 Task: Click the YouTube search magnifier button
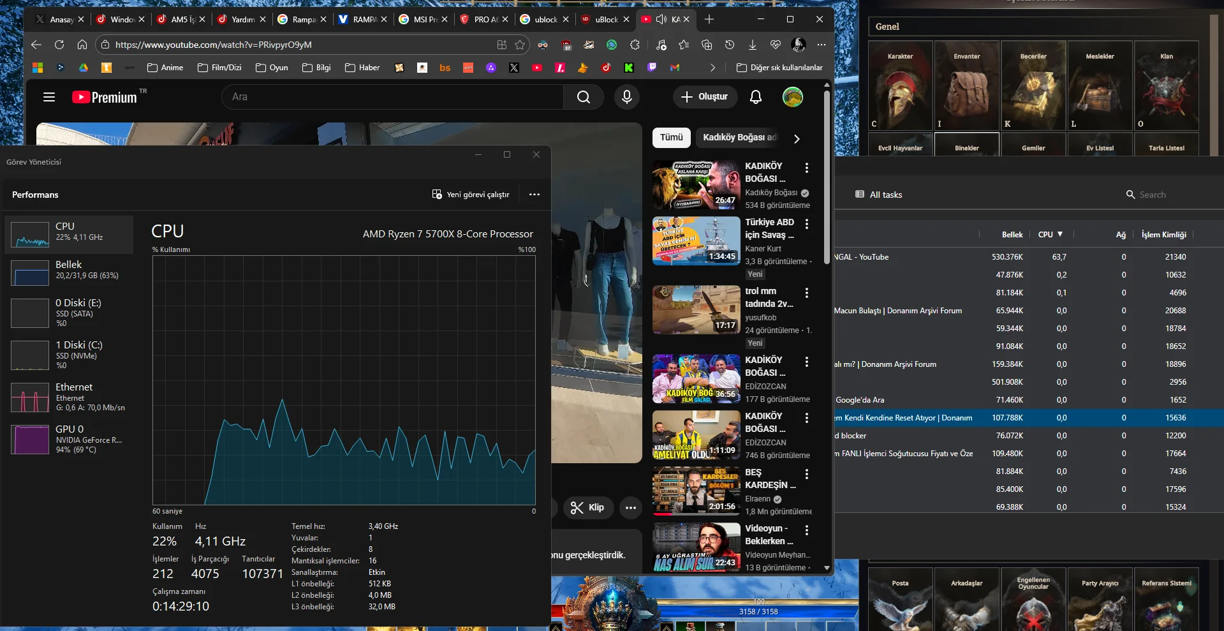click(583, 97)
